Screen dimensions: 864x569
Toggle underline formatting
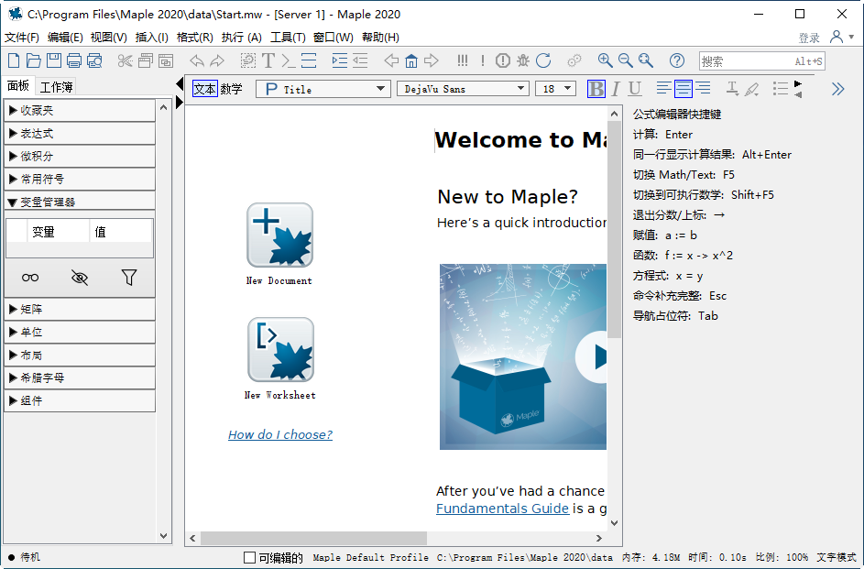point(635,89)
